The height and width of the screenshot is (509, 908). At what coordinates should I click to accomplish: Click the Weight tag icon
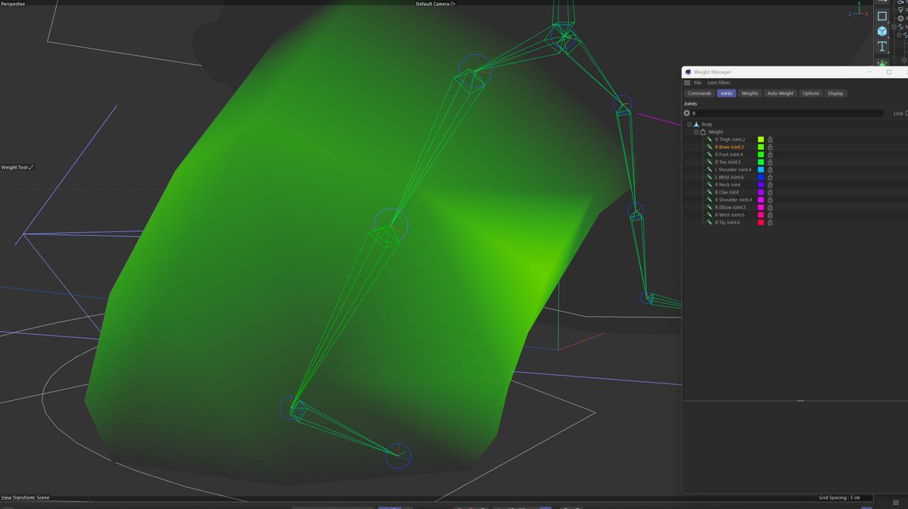[x=702, y=132]
